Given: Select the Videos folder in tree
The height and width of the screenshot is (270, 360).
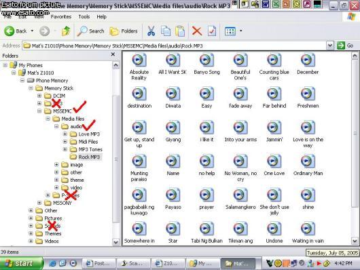Looking at the screenshot, I should point(52,241).
